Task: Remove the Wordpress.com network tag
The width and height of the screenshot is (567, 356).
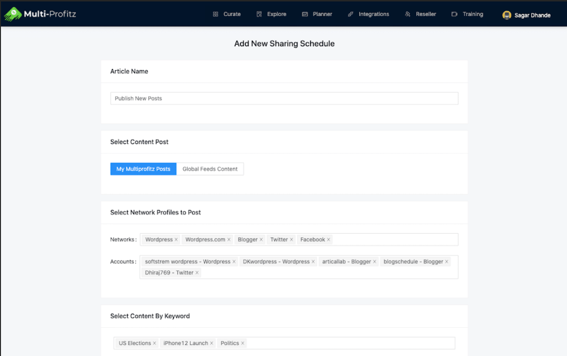Action: point(229,240)
